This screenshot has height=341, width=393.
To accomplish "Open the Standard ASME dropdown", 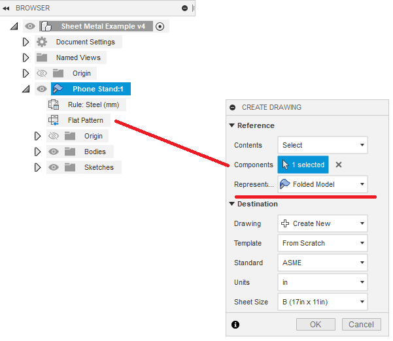I will (322, 263).
